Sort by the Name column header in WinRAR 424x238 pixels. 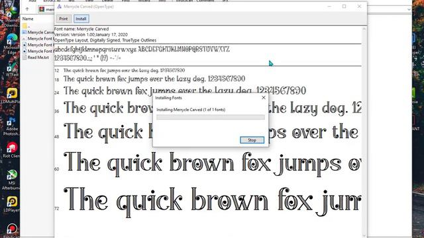(28, 19)
